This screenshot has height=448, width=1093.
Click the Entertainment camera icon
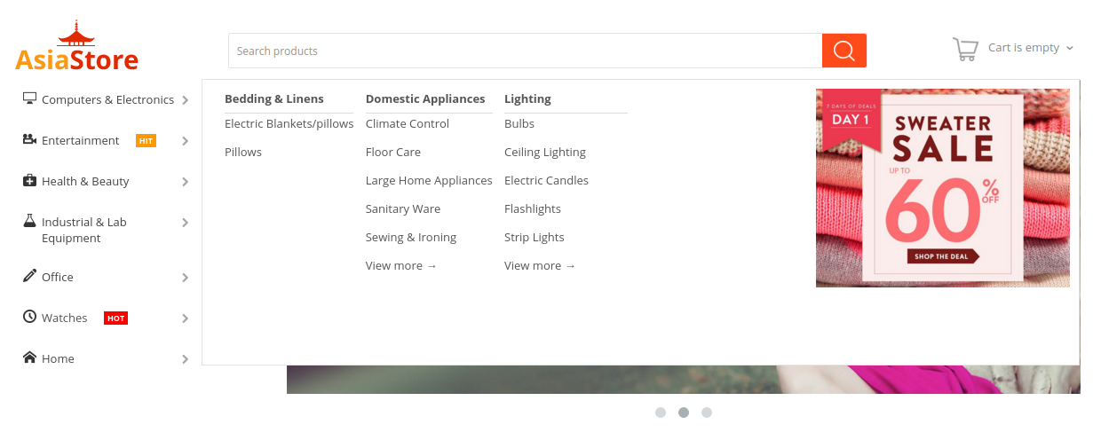click(x=29, y=139)
